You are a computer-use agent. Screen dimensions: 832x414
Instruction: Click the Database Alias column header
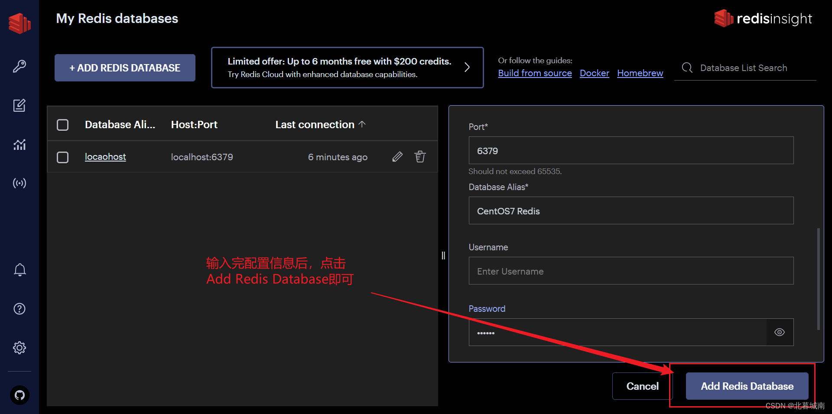[x=120, y=125]
